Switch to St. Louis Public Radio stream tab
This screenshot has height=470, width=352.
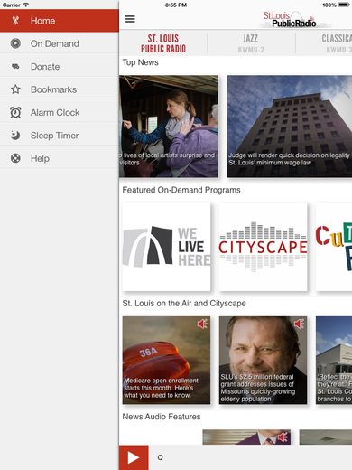click(163, 43)
